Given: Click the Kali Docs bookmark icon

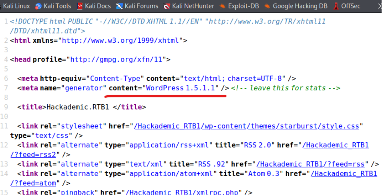Looking at the screenshot, I should (79, 6).
